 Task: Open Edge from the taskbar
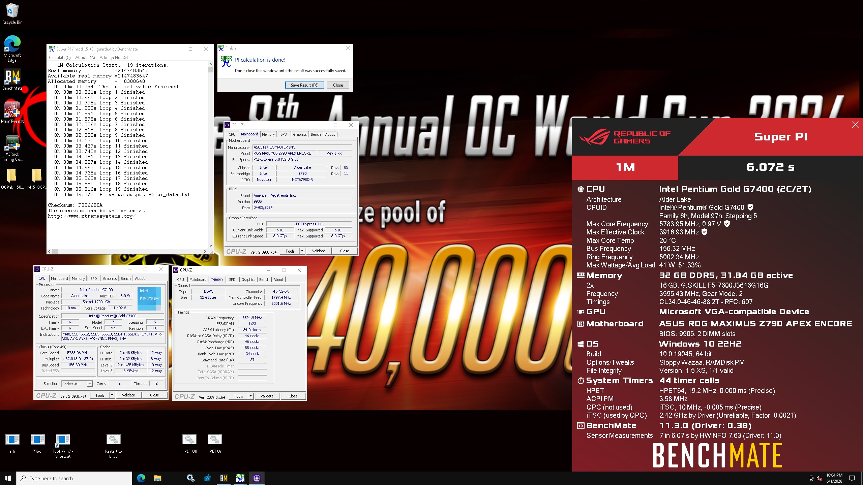[141, 478]
